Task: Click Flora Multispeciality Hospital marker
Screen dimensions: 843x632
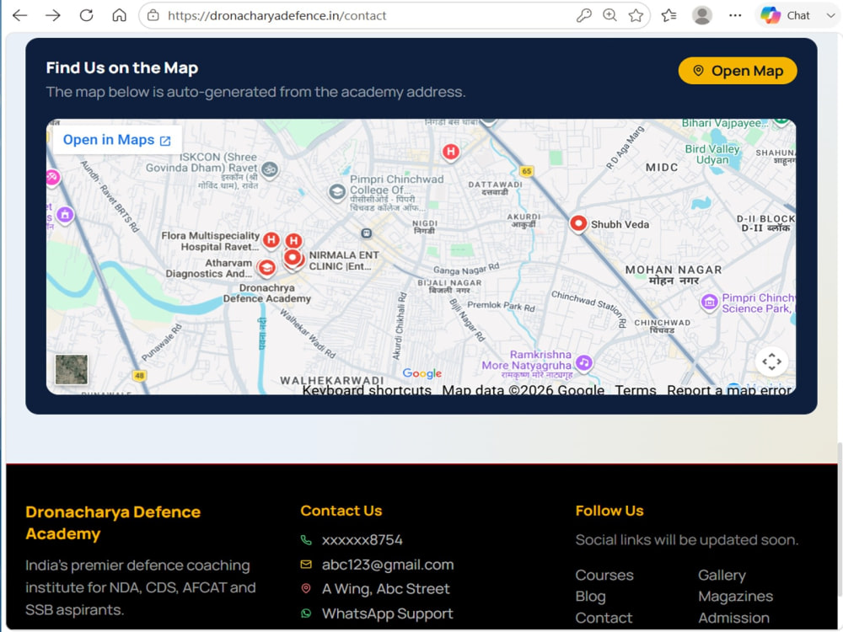Action: pyautogui.click(x=271, y=240)
